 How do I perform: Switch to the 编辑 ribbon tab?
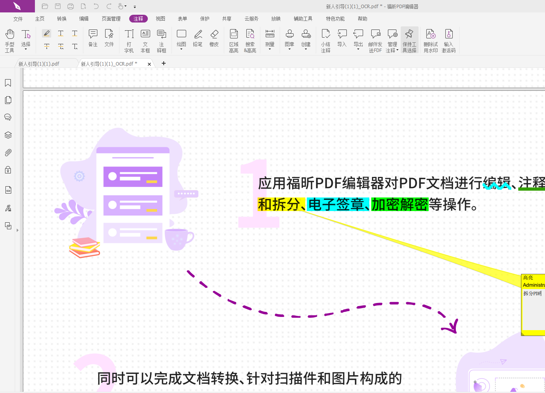coord(84,18)
